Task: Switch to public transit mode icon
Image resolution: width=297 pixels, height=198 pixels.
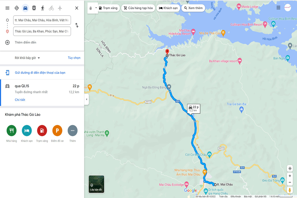Action: 34,8
